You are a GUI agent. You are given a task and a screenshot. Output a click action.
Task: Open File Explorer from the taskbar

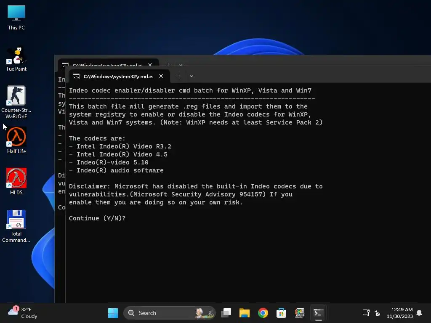pos(245,313)
